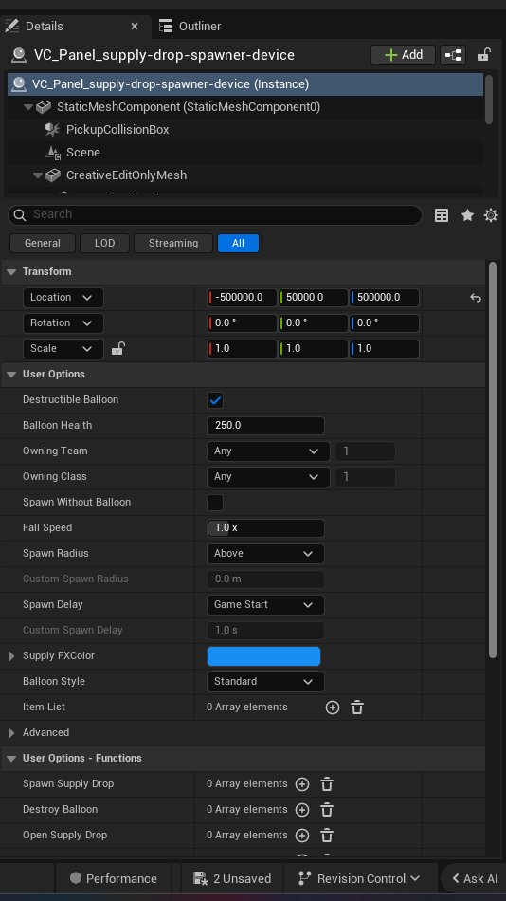Enable Spawn Without Balloon checkbox
This screenshot has height=901, width=506.
point(215,503)
